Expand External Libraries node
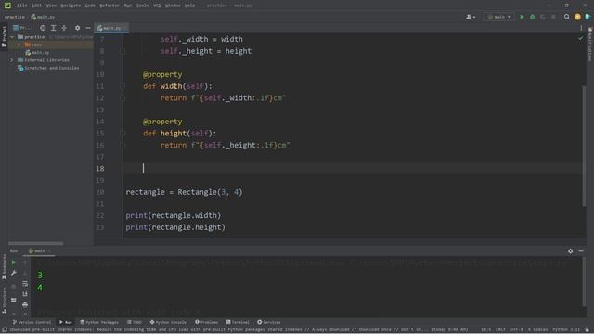Image resolution: width=594 pixels, height=334 pixels. (x=12, y=60)
